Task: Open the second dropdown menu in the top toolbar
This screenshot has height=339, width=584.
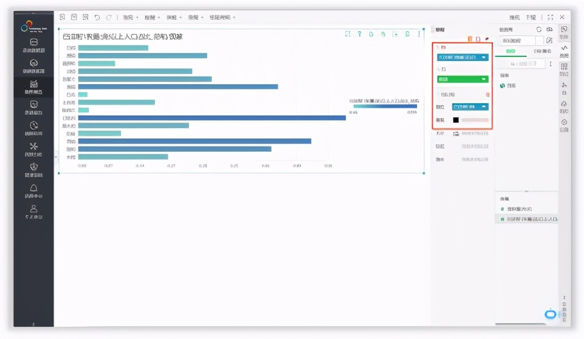Action: [x=152, y=18]
